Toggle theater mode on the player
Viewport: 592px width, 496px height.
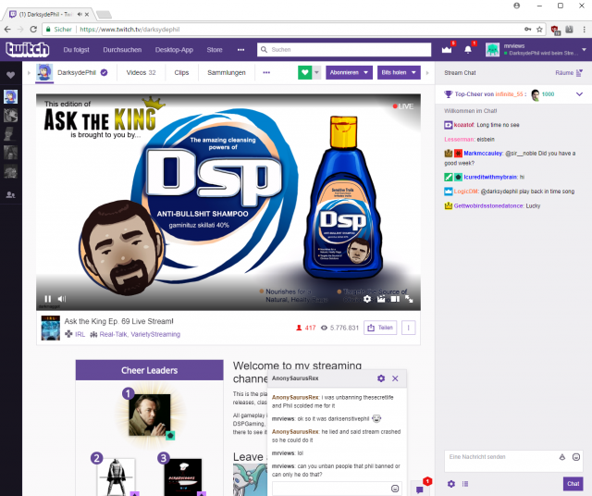(x=395, y=299)
